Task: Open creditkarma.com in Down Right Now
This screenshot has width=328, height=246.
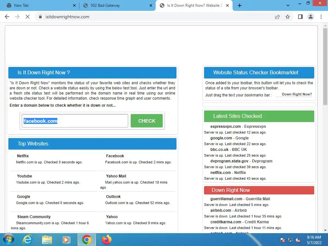Action: pyautogui.click(x=226, y=222)
